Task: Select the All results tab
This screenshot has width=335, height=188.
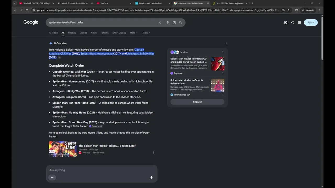Action: click(63, 33)
